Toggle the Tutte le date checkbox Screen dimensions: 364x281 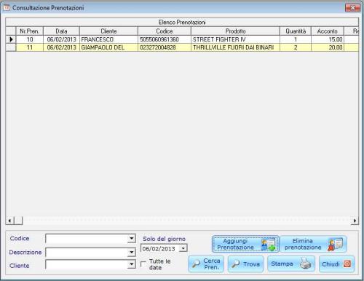point(143,264)
